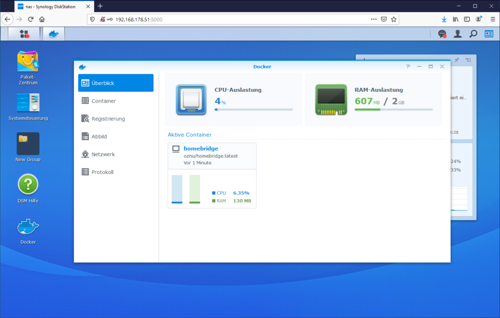The width and height of the screenshot is (500, 318).
Task: Open Firefox hamburger menu
Action: [493, 19]
